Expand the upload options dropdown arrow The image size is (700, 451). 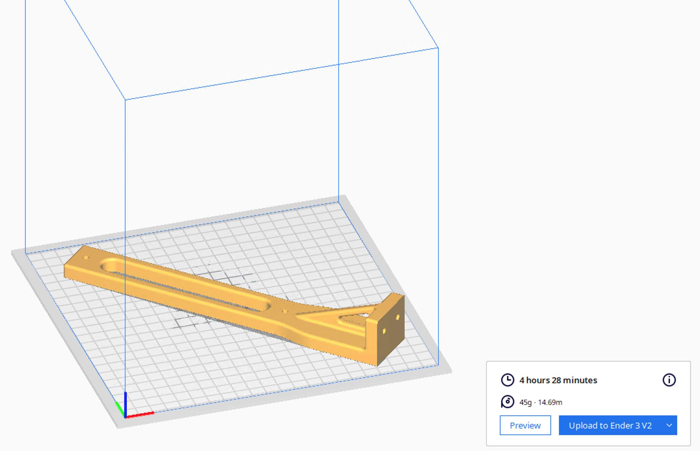click(669, 425)
